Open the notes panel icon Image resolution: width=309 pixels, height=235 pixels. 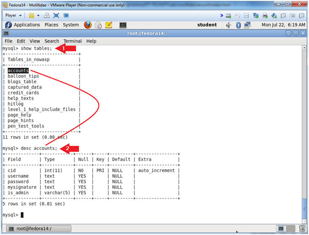tap(109, 25)
